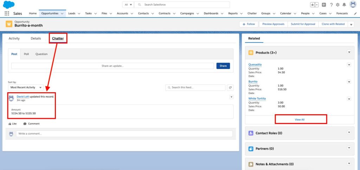Open the Quesadila row actions dropdown
Image resolution: width=360 pixels, height=170 pixels.
pos(349,65)
